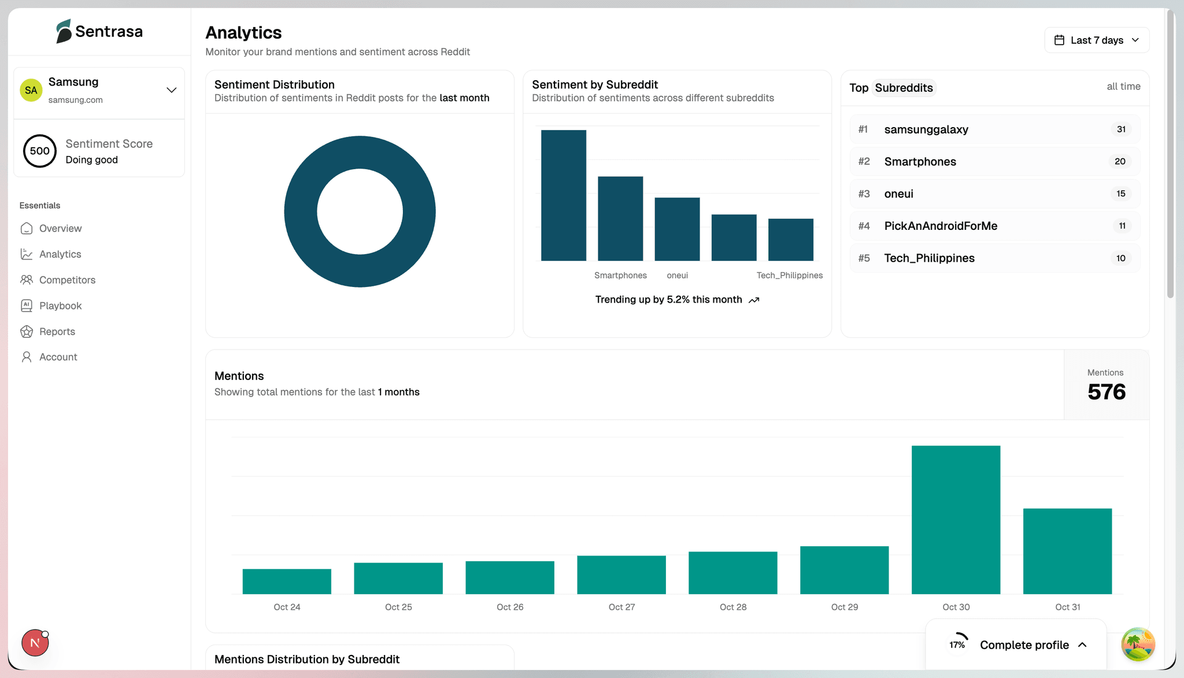Click the calendar icon in the date filter

(1059, 39)
